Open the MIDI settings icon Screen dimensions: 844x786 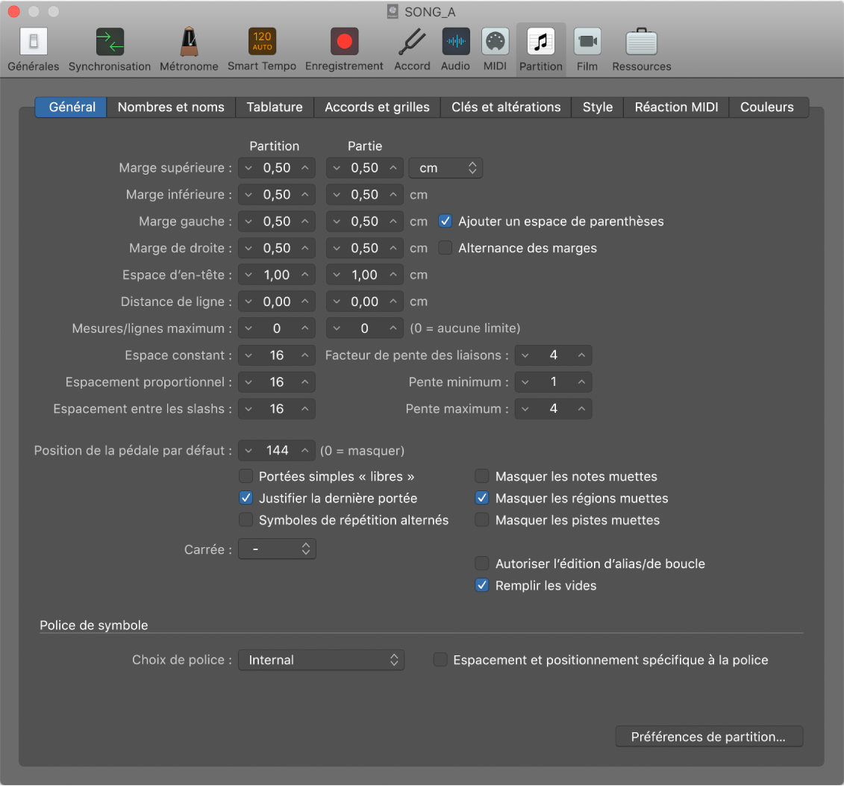[495, 42]
